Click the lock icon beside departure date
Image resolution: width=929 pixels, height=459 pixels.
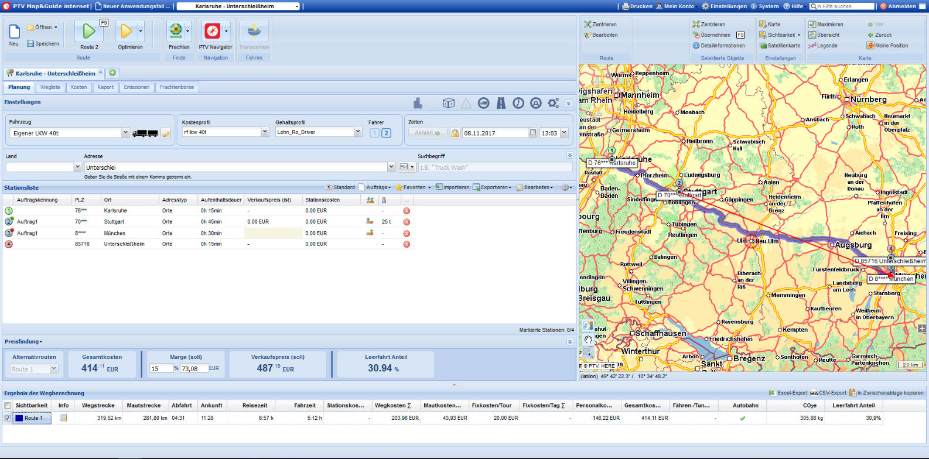tap(455, 133)
